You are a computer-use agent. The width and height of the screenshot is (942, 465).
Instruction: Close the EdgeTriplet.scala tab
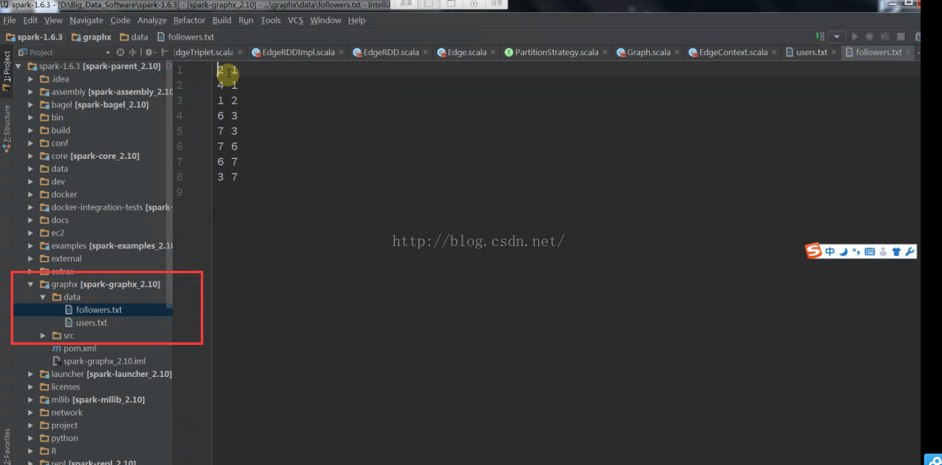point(239,53)
